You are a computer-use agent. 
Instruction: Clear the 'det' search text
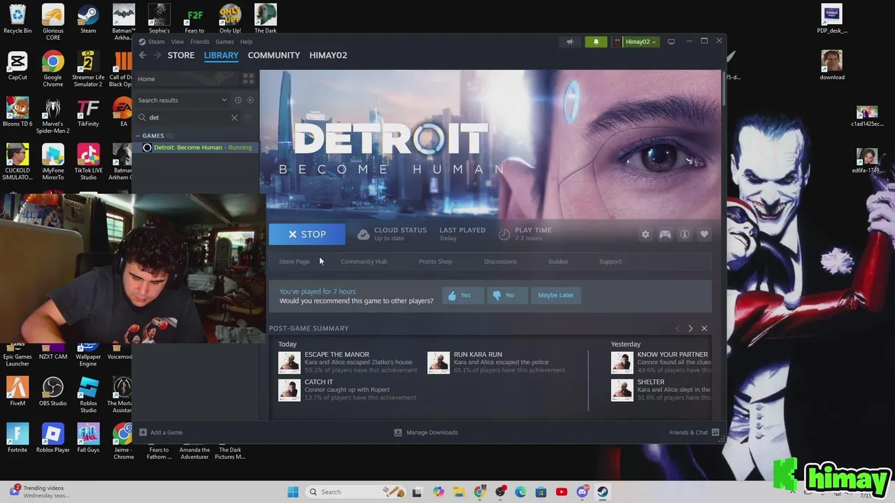tap(234, 117)
